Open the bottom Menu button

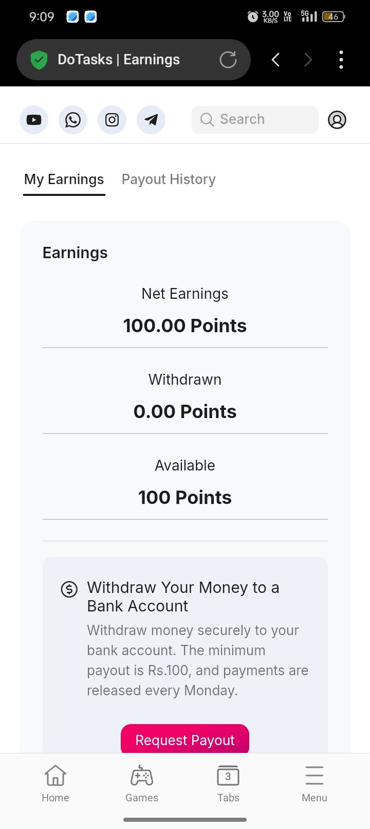point(314,784)
